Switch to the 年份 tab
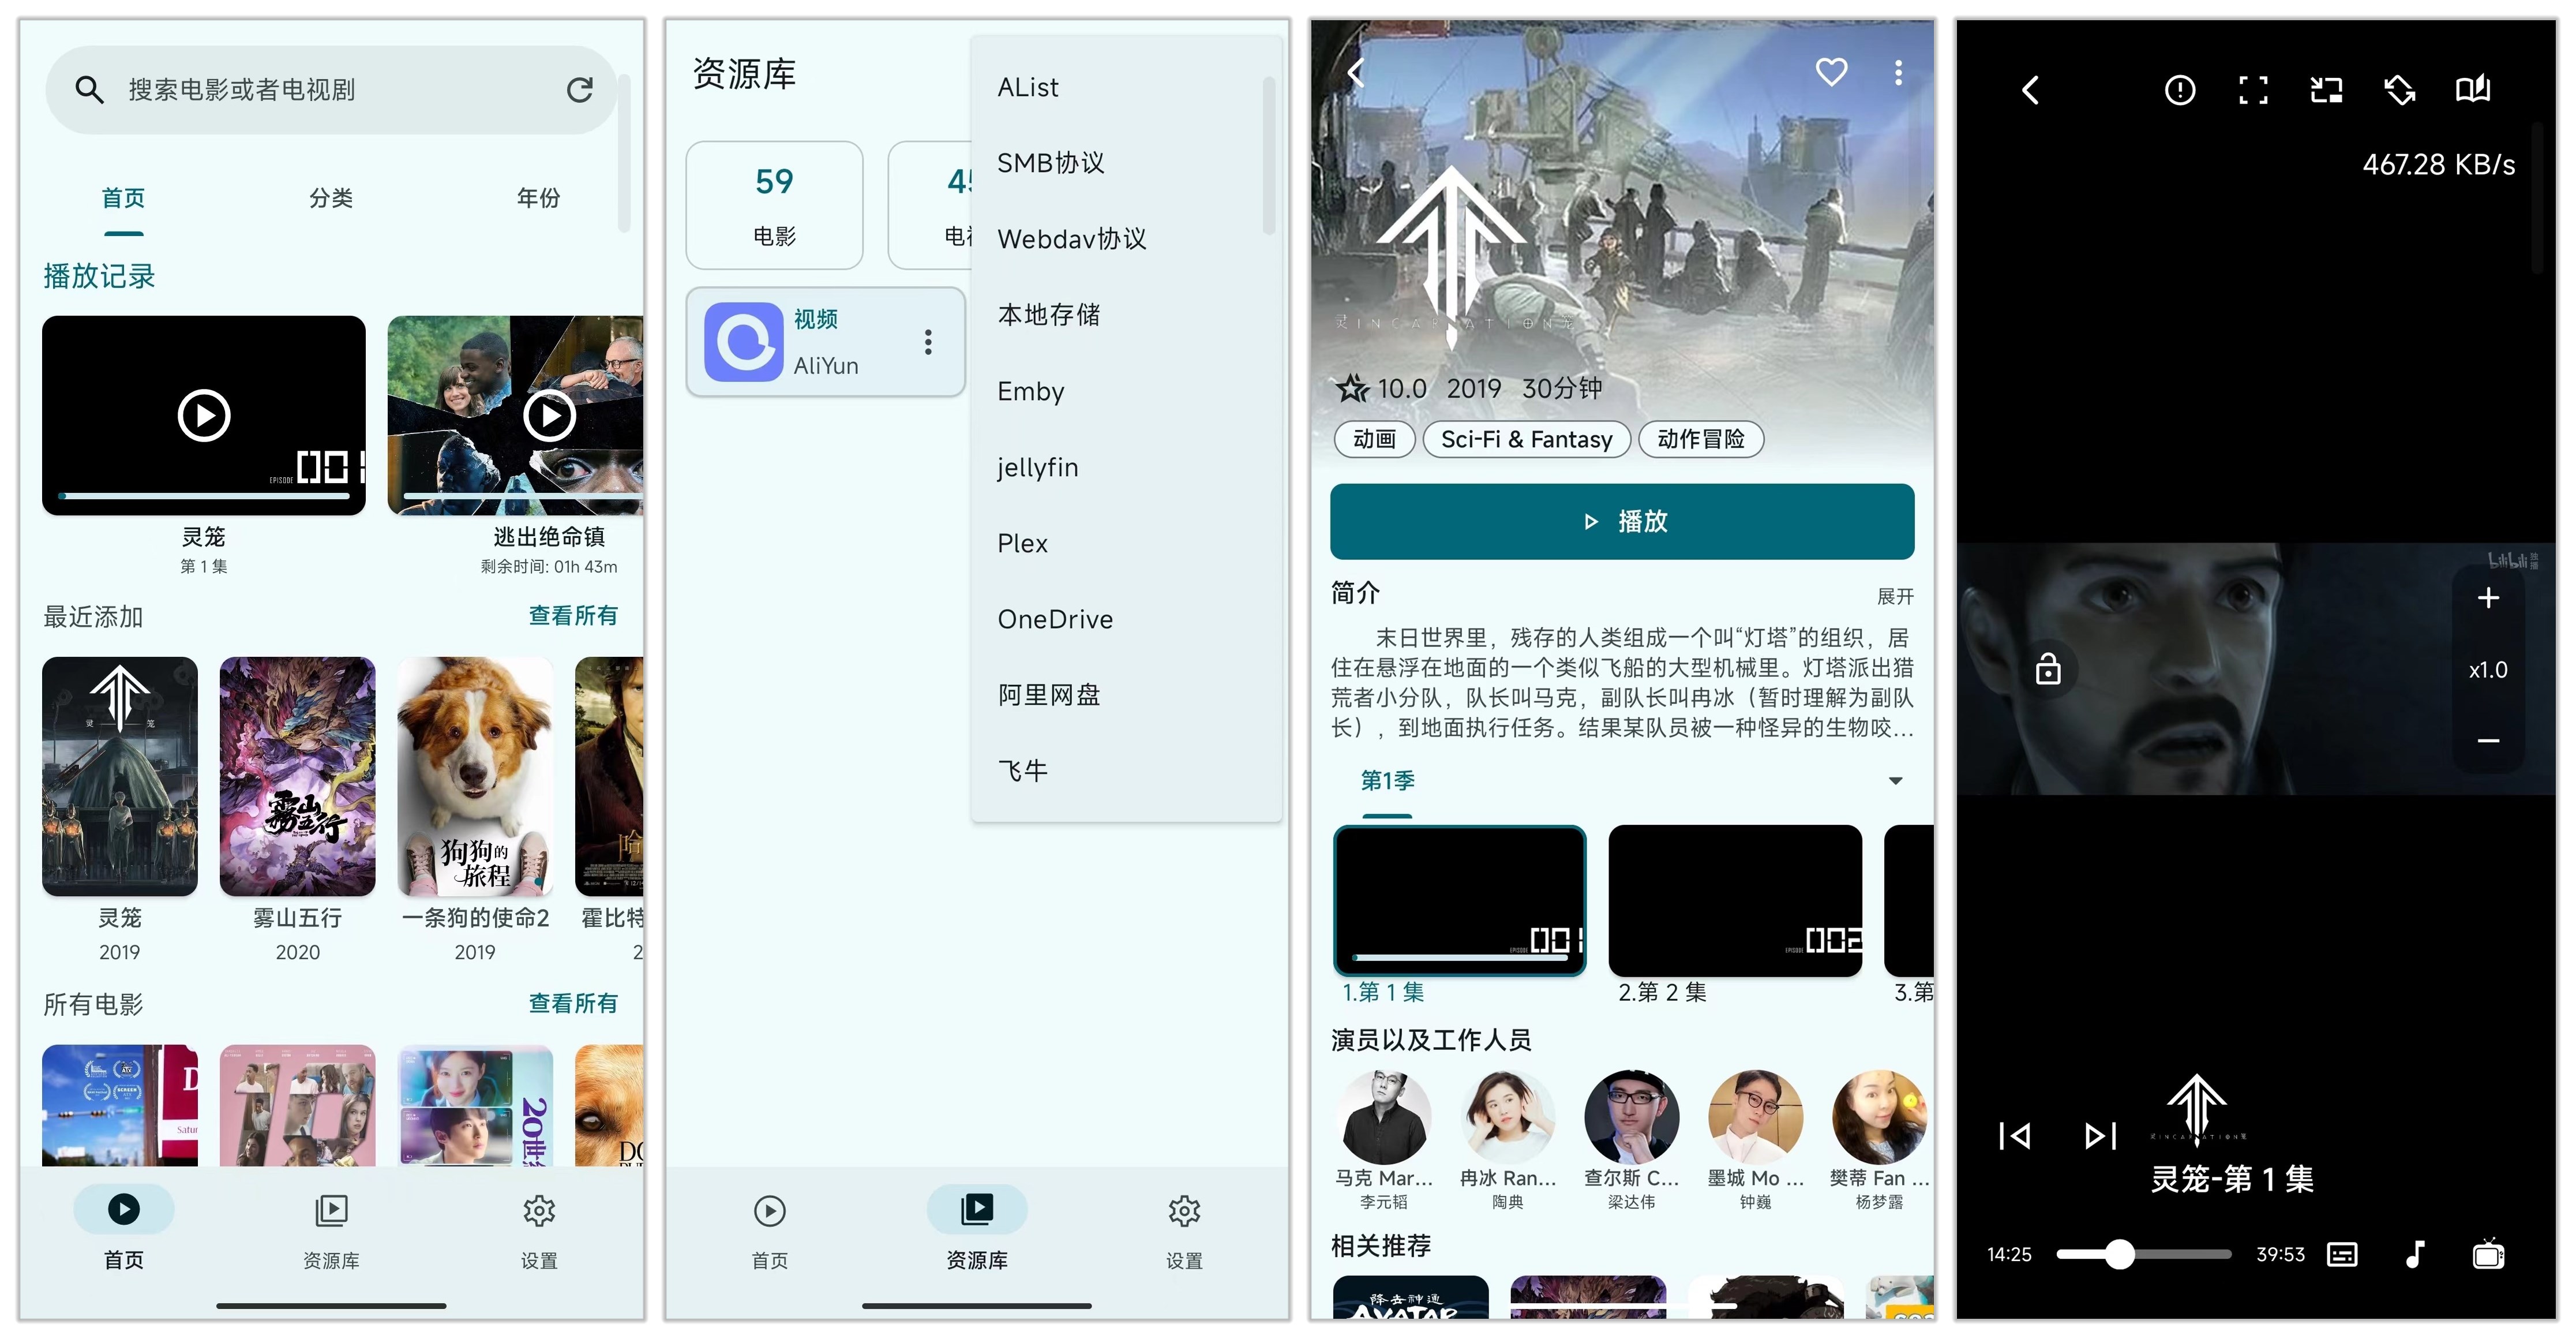The height and width of the screenshot is (1339, 2576). pyautogui.click(x=538, y=198)
